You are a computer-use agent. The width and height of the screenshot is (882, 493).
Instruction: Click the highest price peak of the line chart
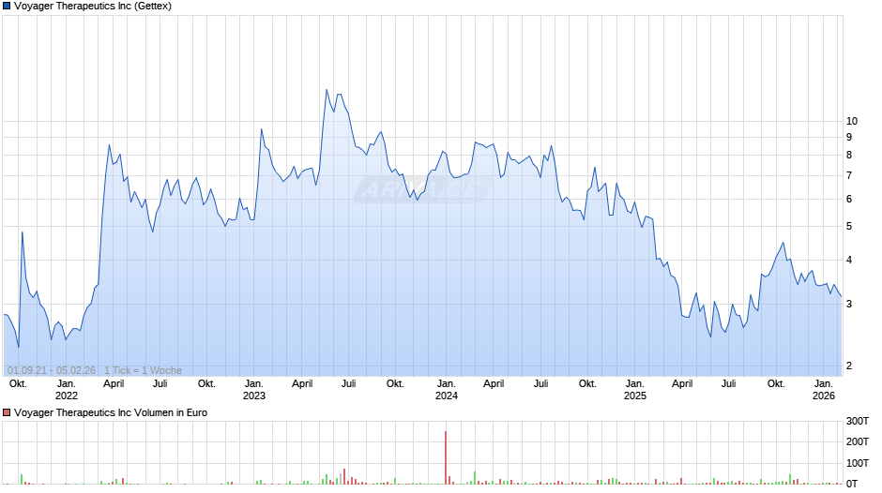coord(327,90)
